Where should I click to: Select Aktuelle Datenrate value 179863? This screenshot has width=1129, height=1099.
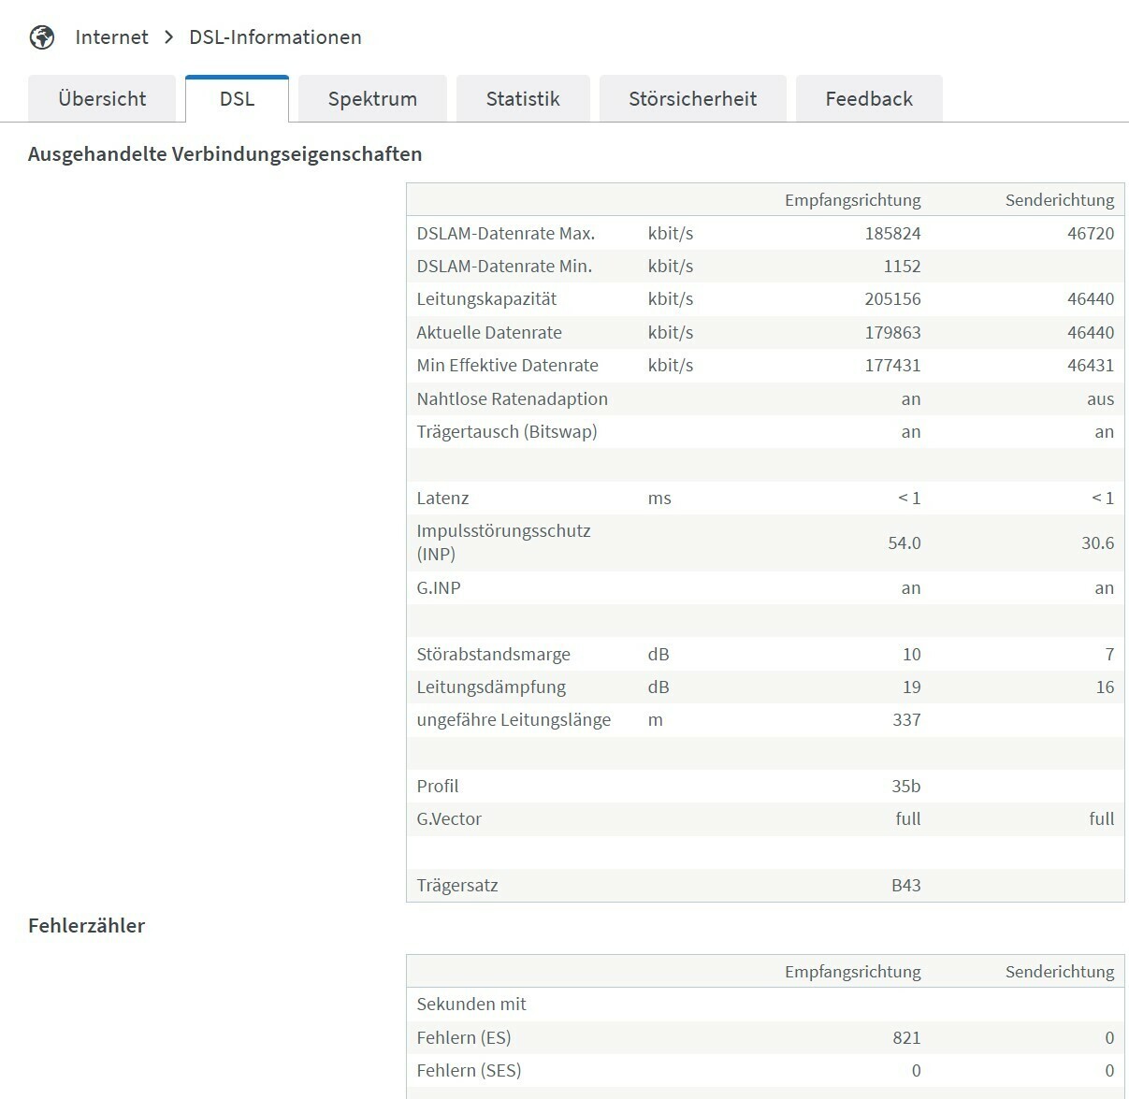pos(892,333)
